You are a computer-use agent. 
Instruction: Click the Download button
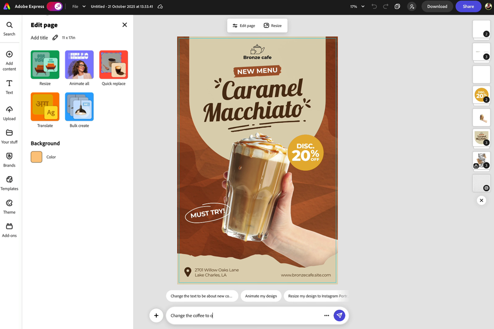[x=437, y=6]
